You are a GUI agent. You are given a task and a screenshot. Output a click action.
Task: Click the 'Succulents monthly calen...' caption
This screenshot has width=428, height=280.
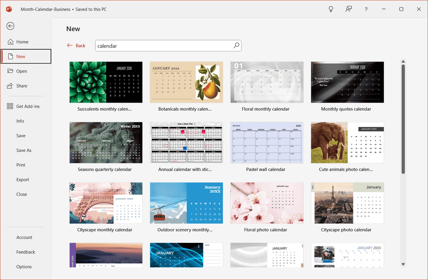point(105,109)
